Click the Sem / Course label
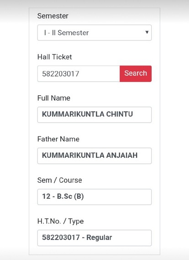Screen dimensions: 189x260 [59, 180]
